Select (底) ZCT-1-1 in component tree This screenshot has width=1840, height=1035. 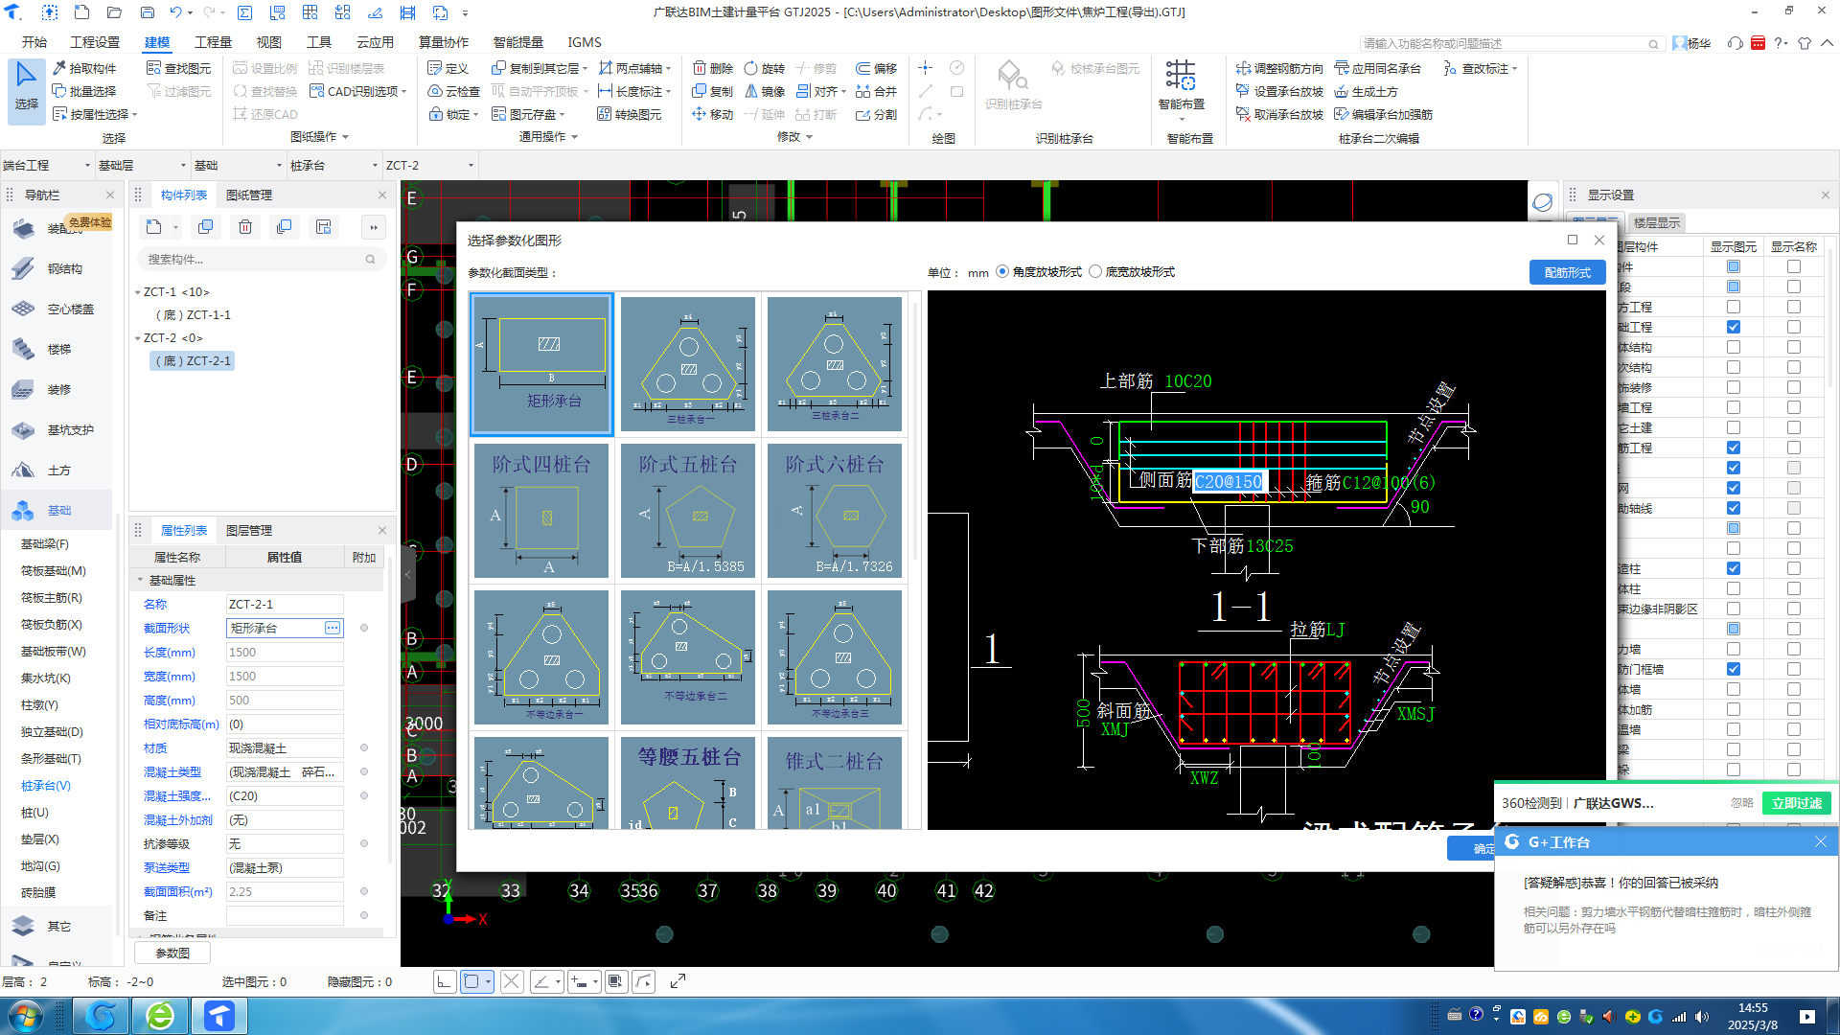193,315
